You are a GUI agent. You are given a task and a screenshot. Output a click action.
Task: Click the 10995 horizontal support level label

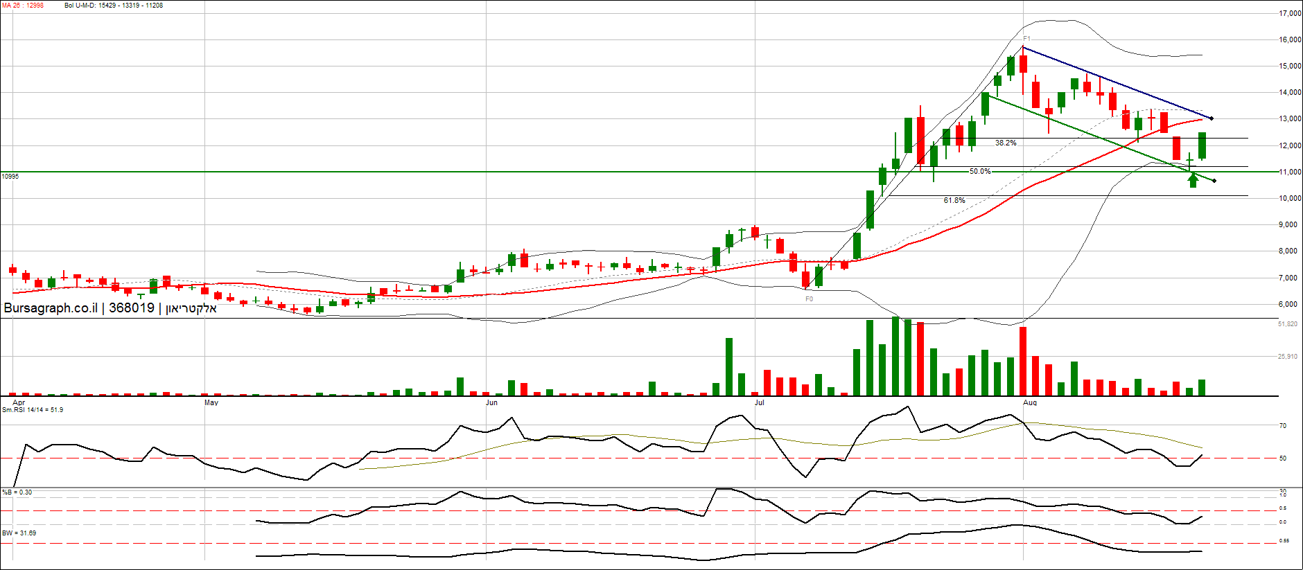point(10,177)
